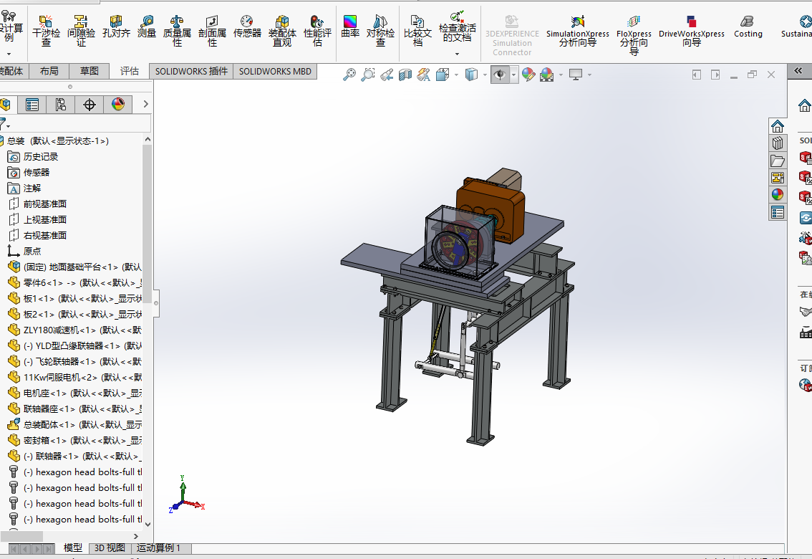Open Task Pane File Explorer folder icon
This screenshot has width=812, height=559.
778,161
